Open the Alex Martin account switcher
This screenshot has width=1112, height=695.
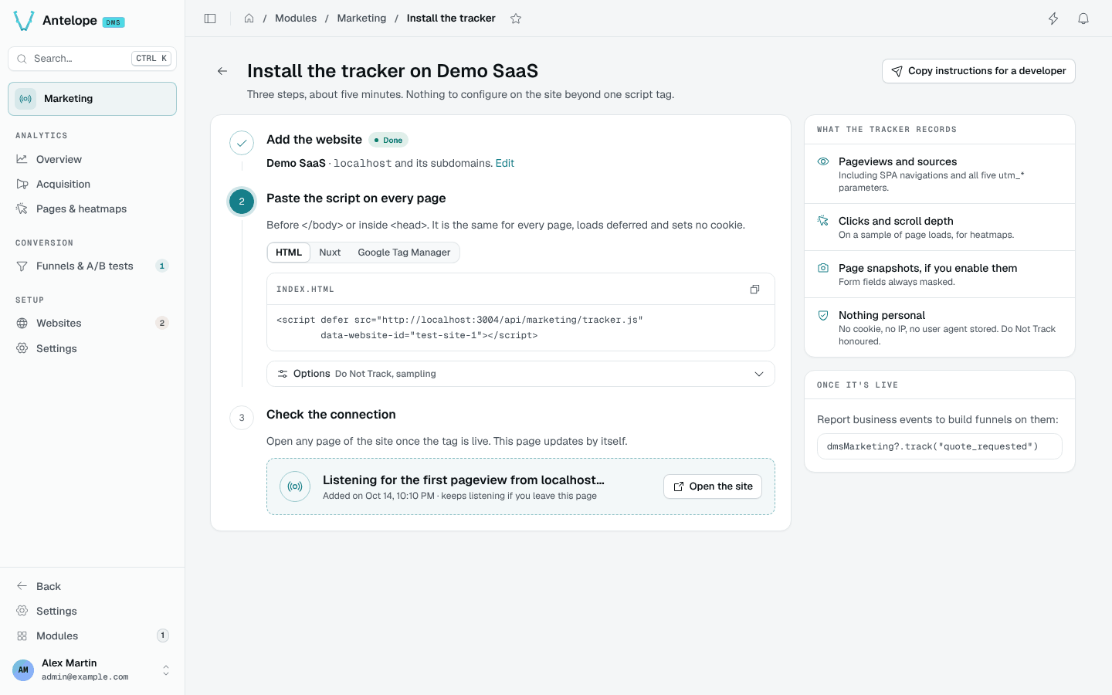tap(92, 670)
